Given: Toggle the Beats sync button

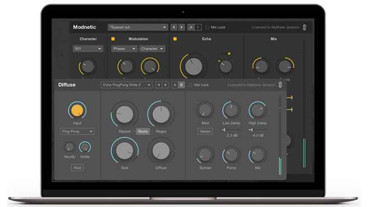Looking at the screenshot, I should coord(143,131).
